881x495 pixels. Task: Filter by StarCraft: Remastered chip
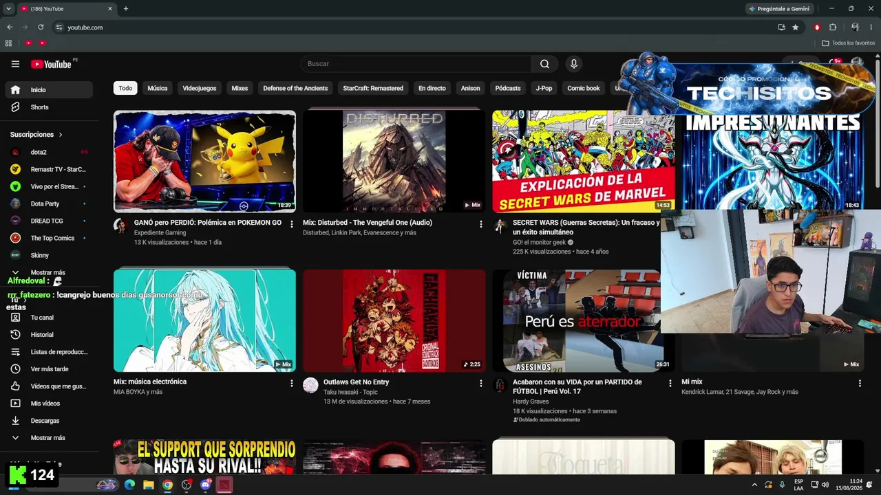(373, 88)
